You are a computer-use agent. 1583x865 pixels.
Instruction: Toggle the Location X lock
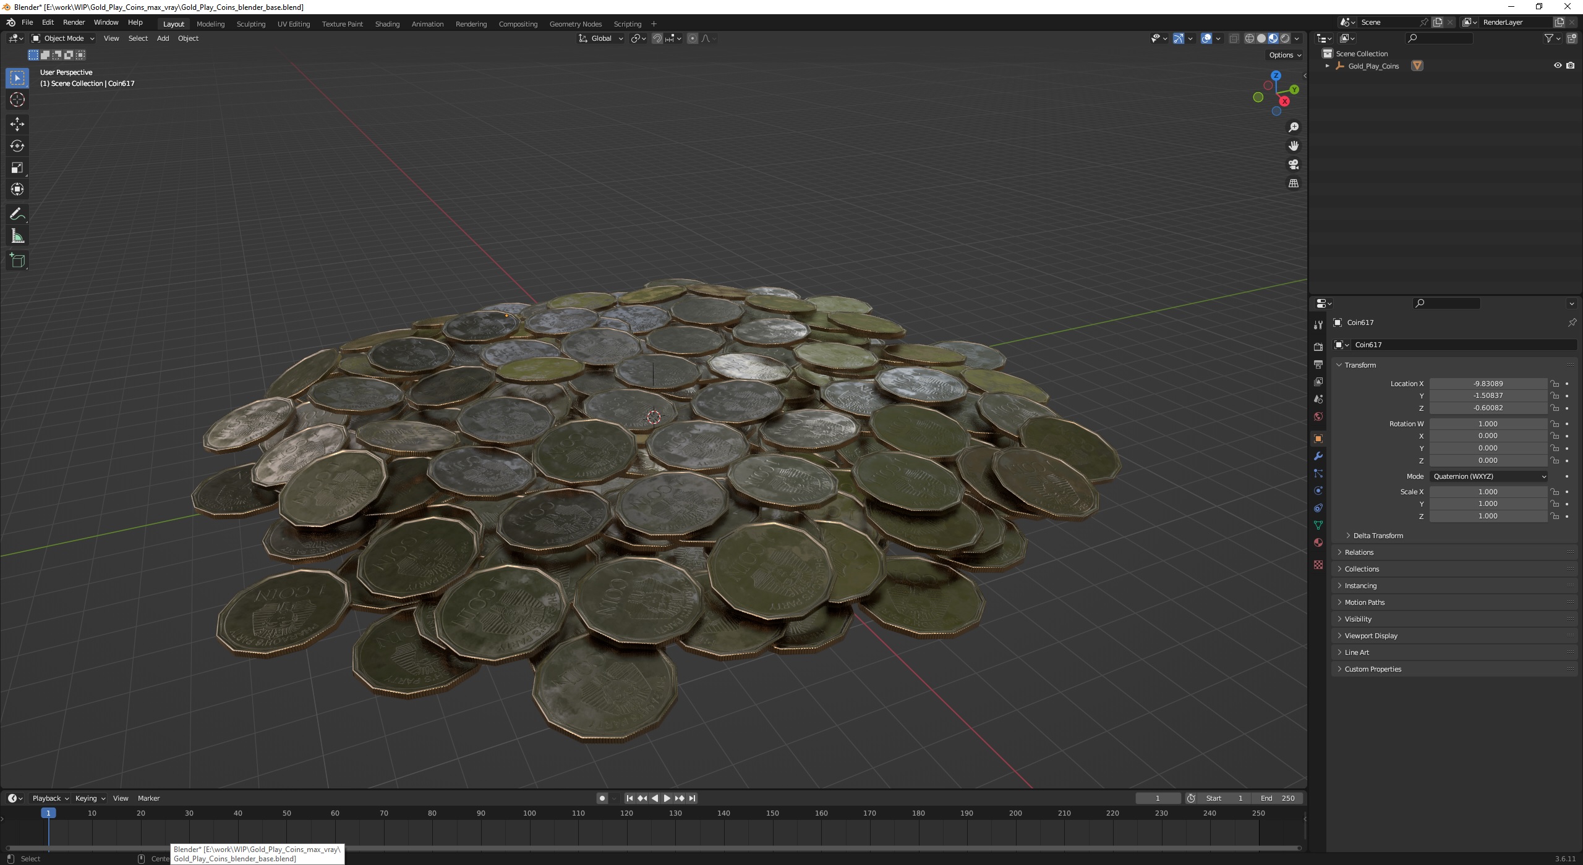pyautogui.click(x=1555, y=384)
